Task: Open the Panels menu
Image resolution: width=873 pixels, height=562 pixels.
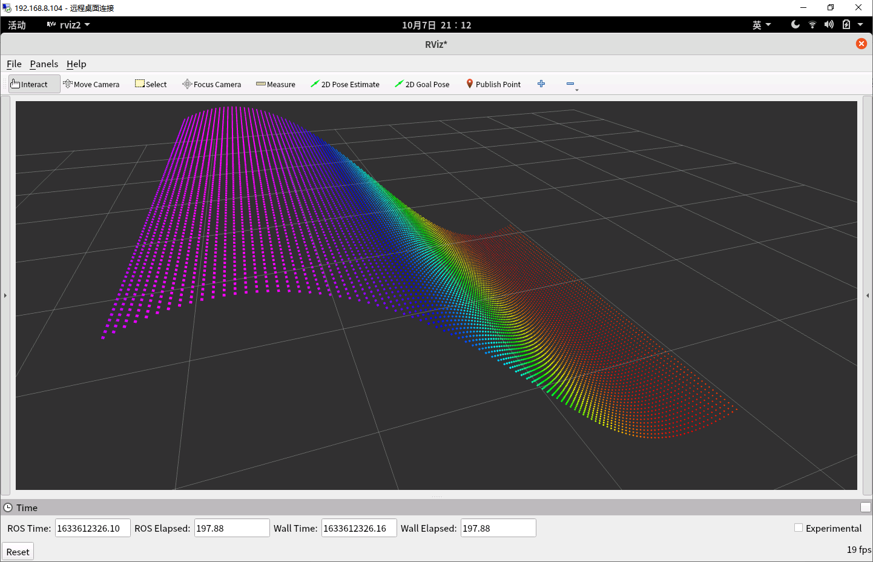Action: click(x=44, y=64)
